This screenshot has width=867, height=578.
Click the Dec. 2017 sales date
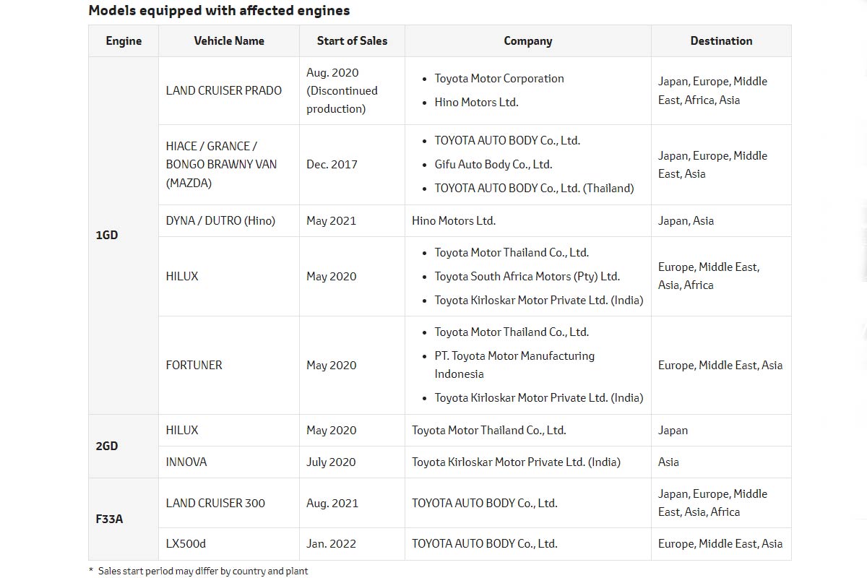pos(332,165)
